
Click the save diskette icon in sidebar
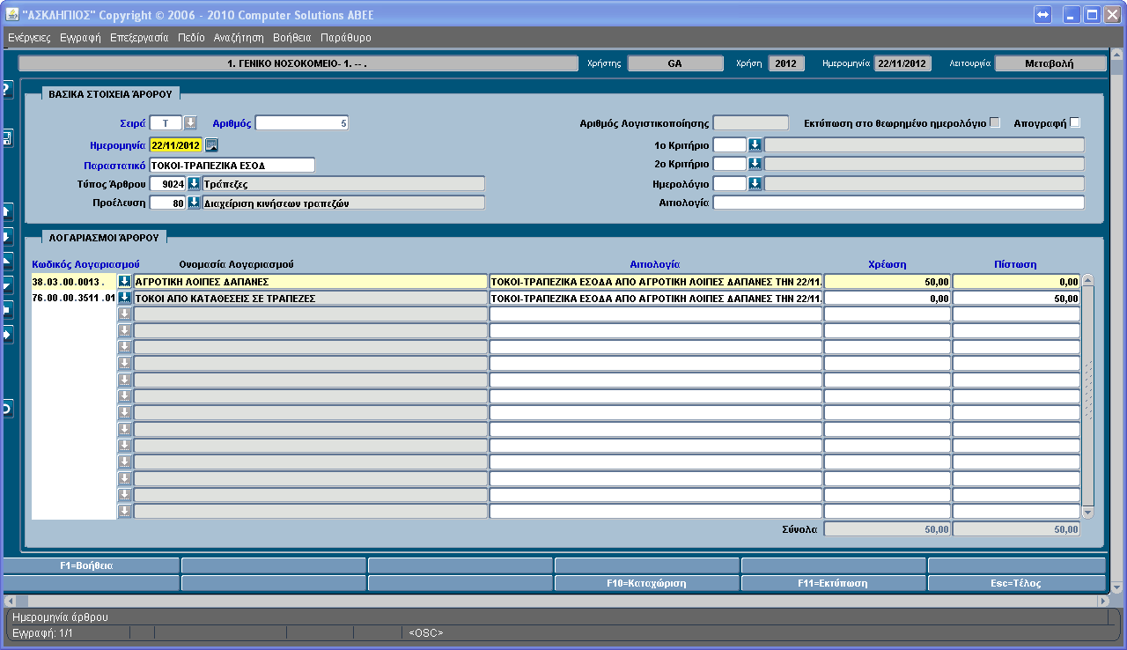click(x=5, y=138)
